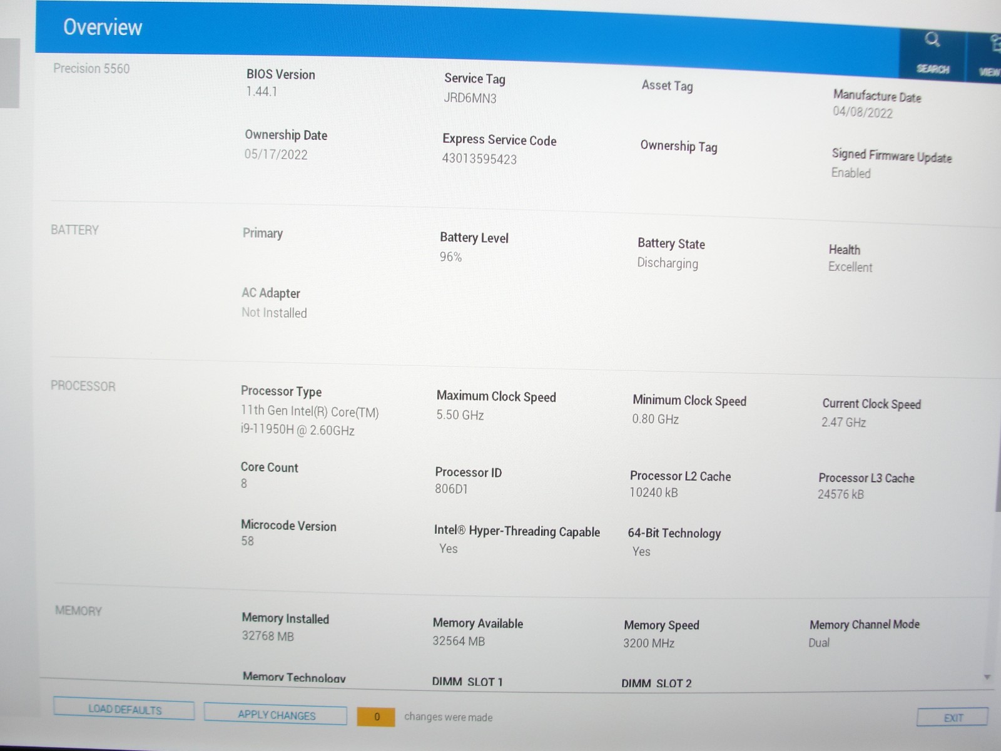
Task: Select Microcode Version value 58
Action: point(247,541)
